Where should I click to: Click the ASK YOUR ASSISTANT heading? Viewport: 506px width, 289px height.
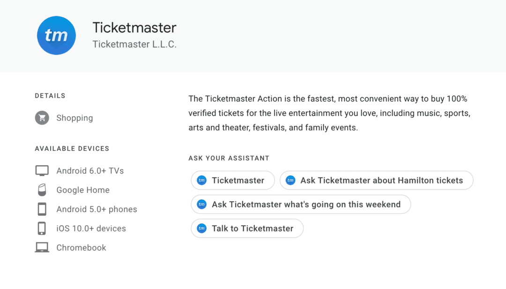pyautogui.click(x=229, y=158)
